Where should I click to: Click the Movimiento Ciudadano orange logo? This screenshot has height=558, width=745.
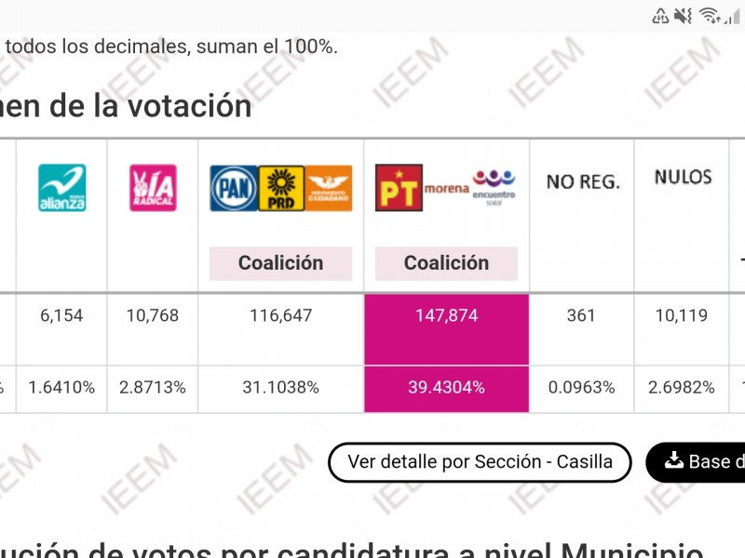[329, 189]
